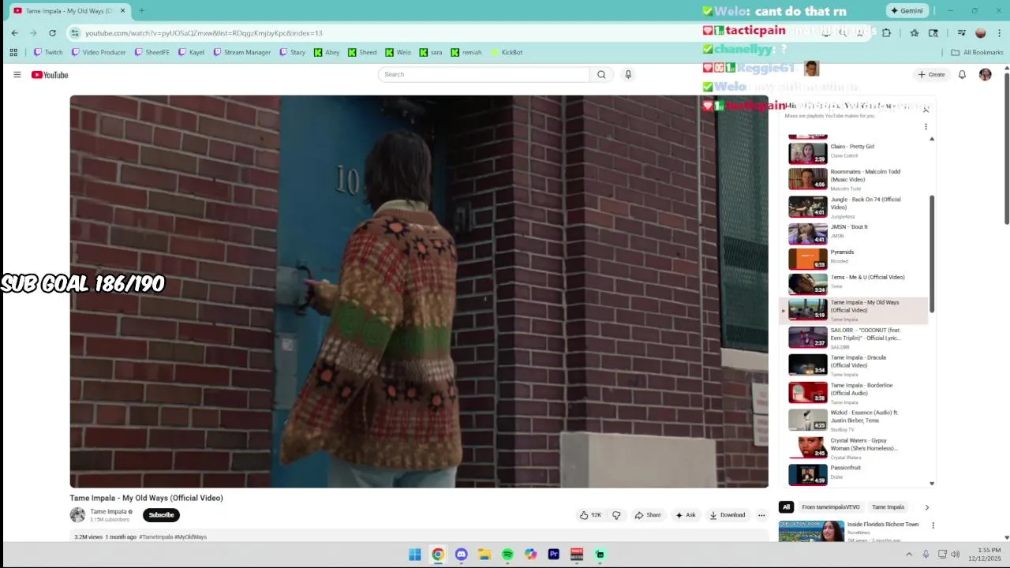This screenshot has width=1010, height=568.
Task: Click the #TameImpala hashtag
Action: 156,537
